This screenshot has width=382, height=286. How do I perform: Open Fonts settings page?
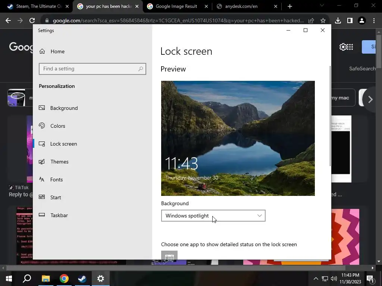point(51,179)
